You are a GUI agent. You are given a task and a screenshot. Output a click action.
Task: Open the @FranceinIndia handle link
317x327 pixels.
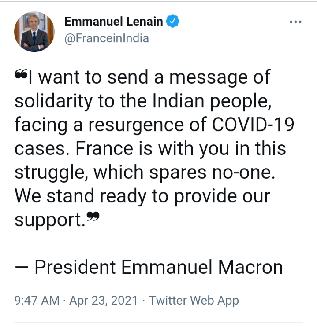tap(107, 38)
